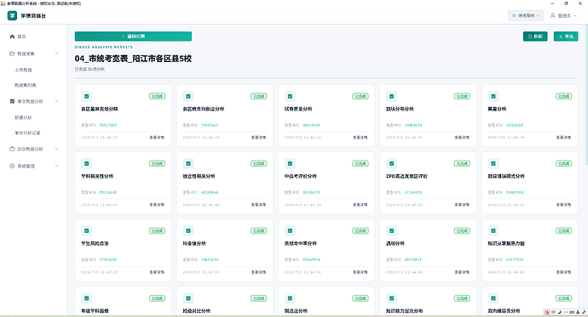Click the 数据采集 folder icon
The width and height of the screenshot is (588, 317).
click(x=12, y=54)
